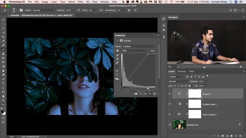Click the Navigator zoom slider handle
The image size is (246, 138).
click(204, 67)
